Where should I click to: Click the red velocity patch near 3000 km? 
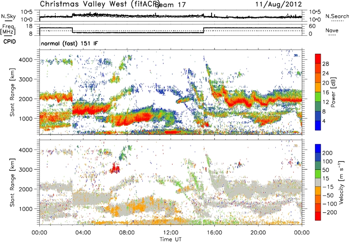[115, 169]
